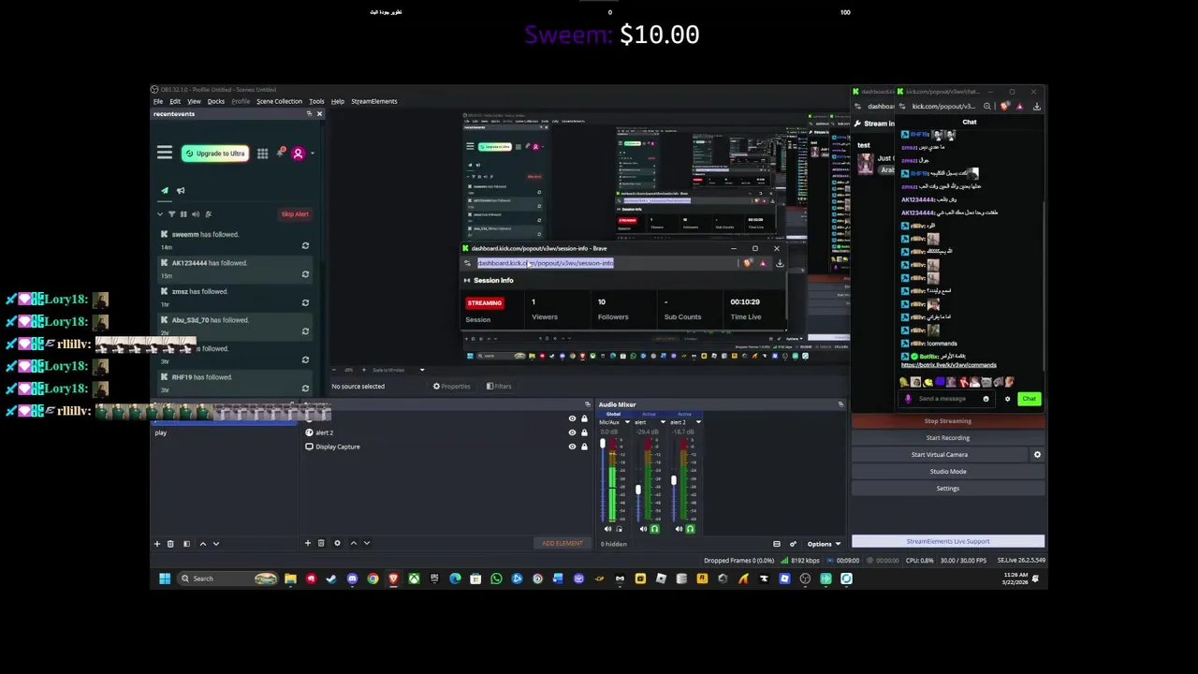1198x674 pixels.
Task: Open source Filters button
Action: pyautogui.click(x=499, y=386)
